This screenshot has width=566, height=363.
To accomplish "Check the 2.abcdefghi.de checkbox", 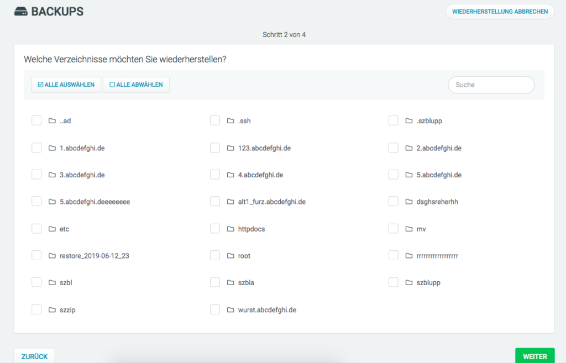I will 393,148.
